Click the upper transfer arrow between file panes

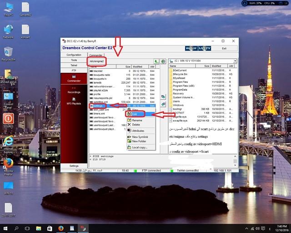[x=163, y=97]
